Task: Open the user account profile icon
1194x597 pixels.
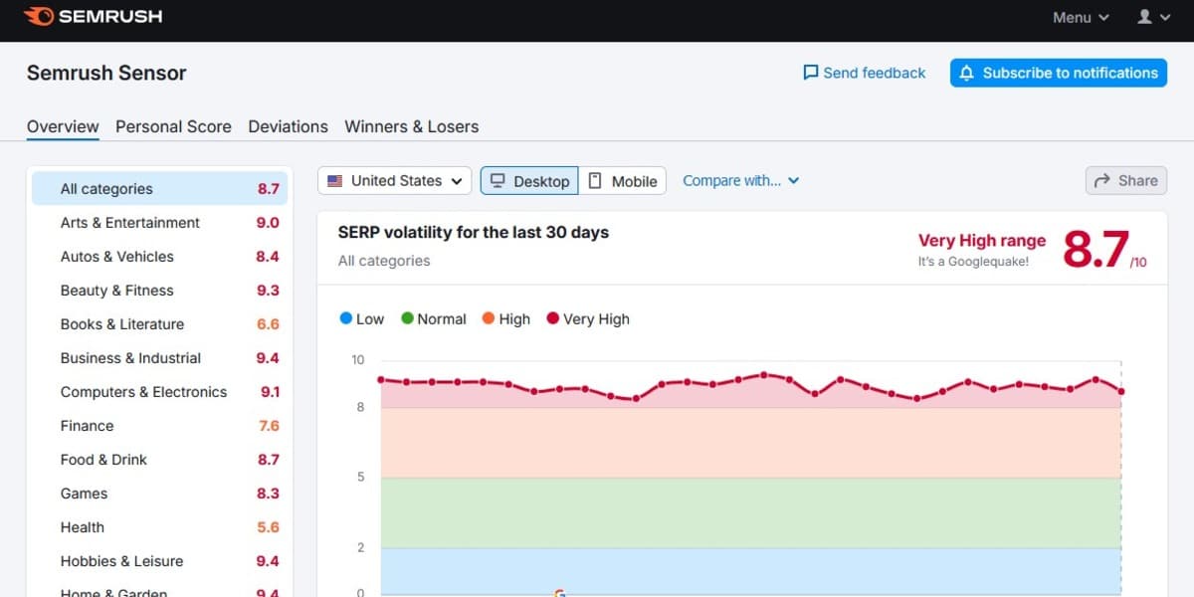Action: point(1144,17)
